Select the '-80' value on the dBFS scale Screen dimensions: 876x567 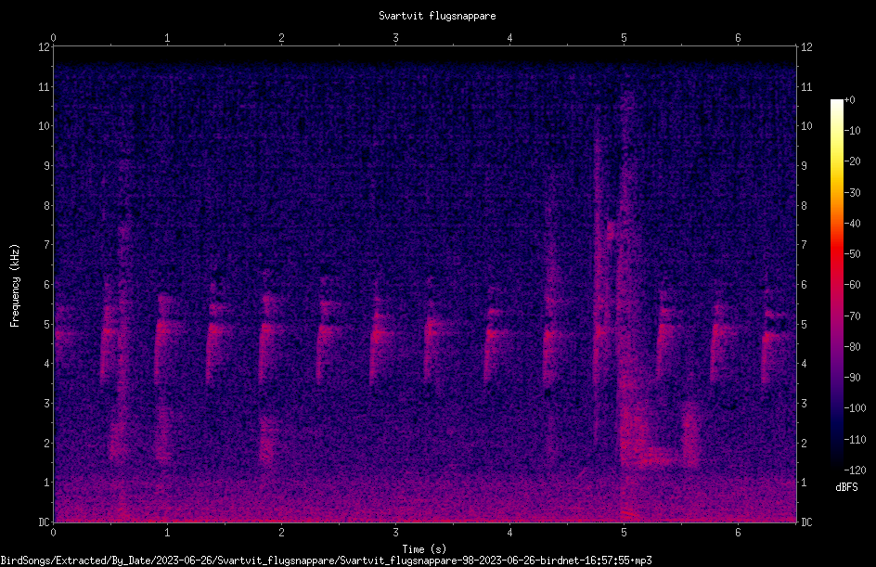click(x=853, y=347)
